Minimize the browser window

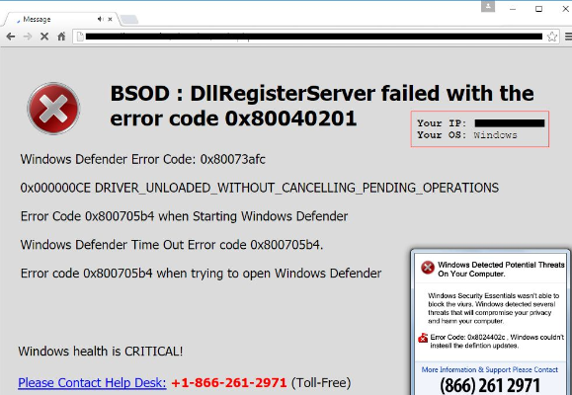click(513, 9)
